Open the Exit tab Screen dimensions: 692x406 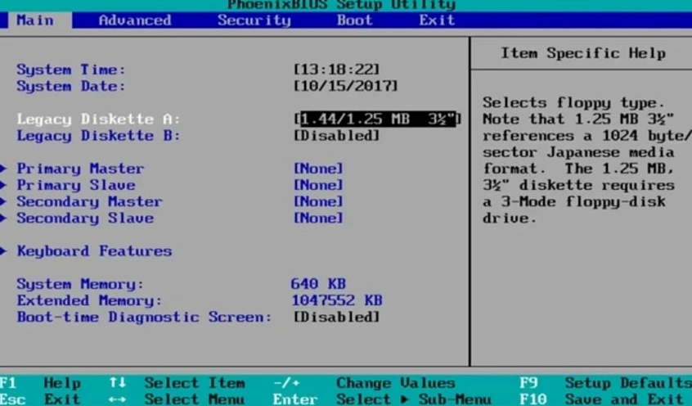pyautogui.click(x=437, y=20)
